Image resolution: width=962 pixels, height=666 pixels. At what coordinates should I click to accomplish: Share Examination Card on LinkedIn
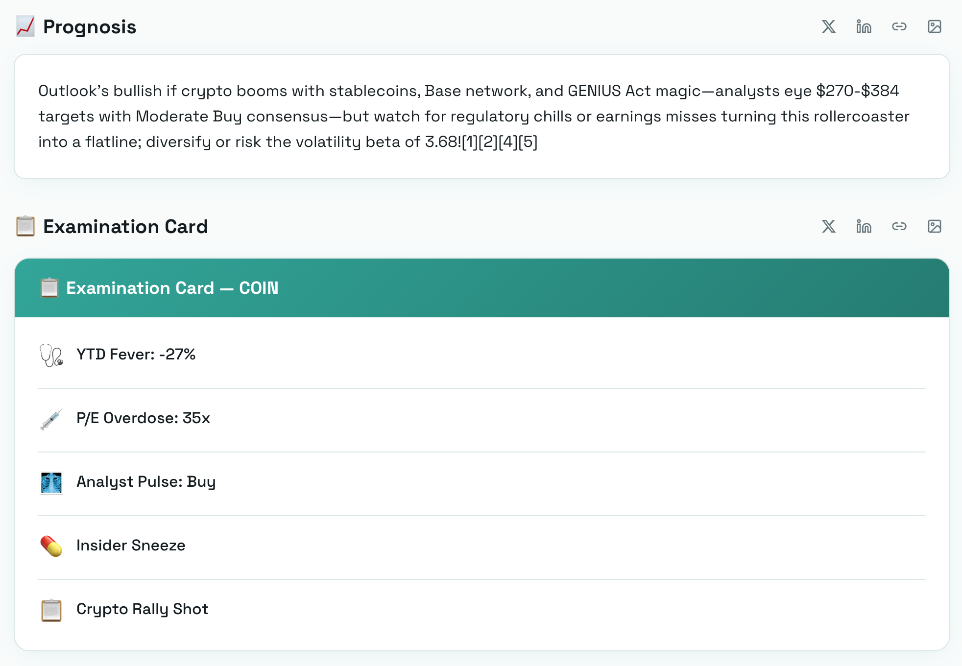click(864, 226)
